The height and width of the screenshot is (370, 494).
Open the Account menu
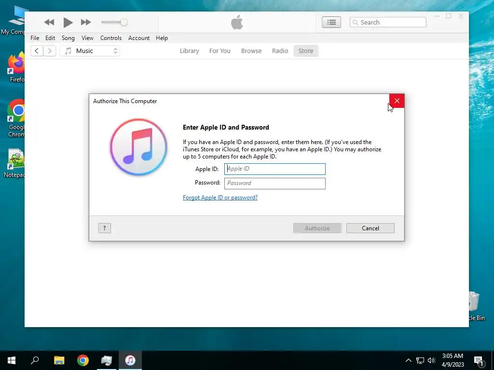point(139,38)
